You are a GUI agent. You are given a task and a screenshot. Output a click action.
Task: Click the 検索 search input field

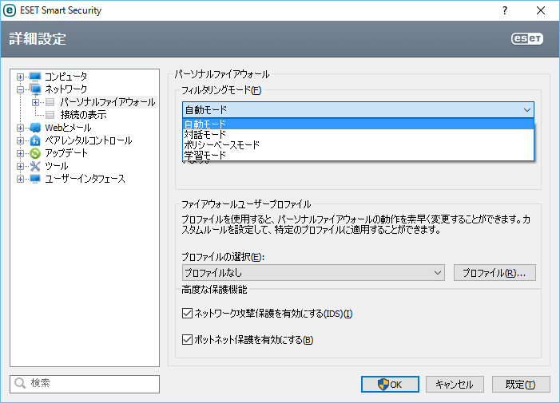85,384
